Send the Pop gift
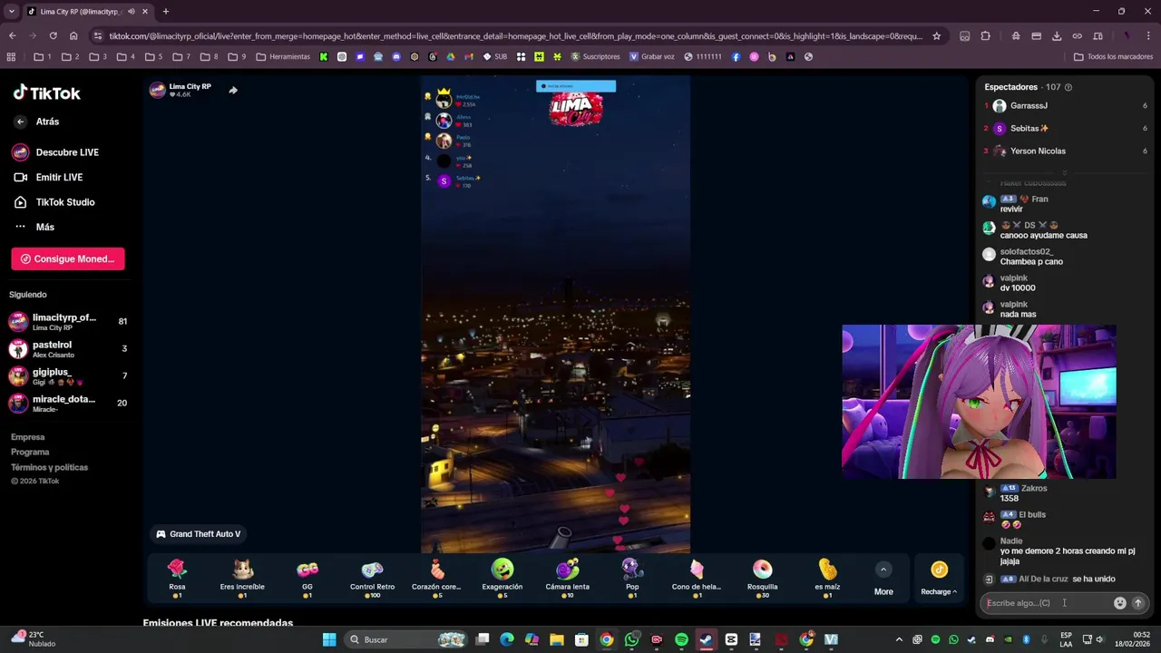This screenshot has width=1161, height=653. coord(632,578)
